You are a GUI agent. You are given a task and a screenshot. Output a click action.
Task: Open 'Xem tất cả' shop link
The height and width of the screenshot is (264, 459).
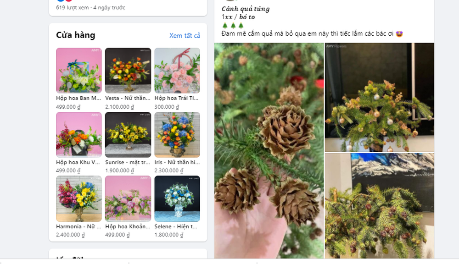[185, 36]
